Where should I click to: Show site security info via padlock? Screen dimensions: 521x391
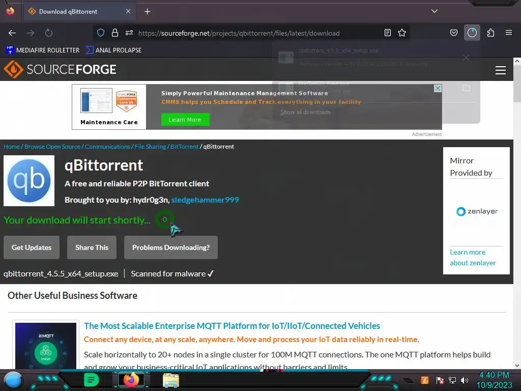115,33
